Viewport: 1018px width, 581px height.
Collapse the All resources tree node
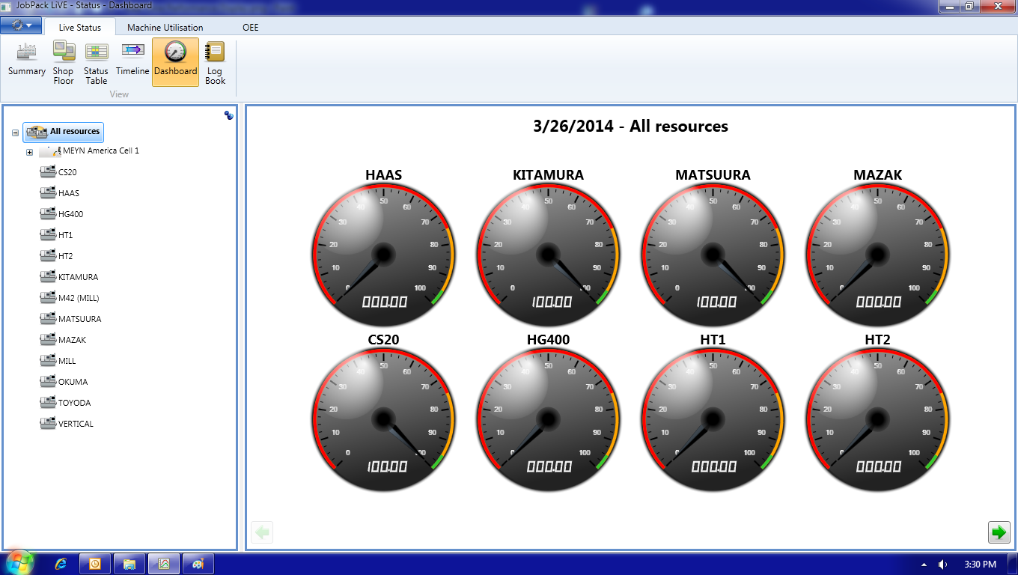[15, 133]
